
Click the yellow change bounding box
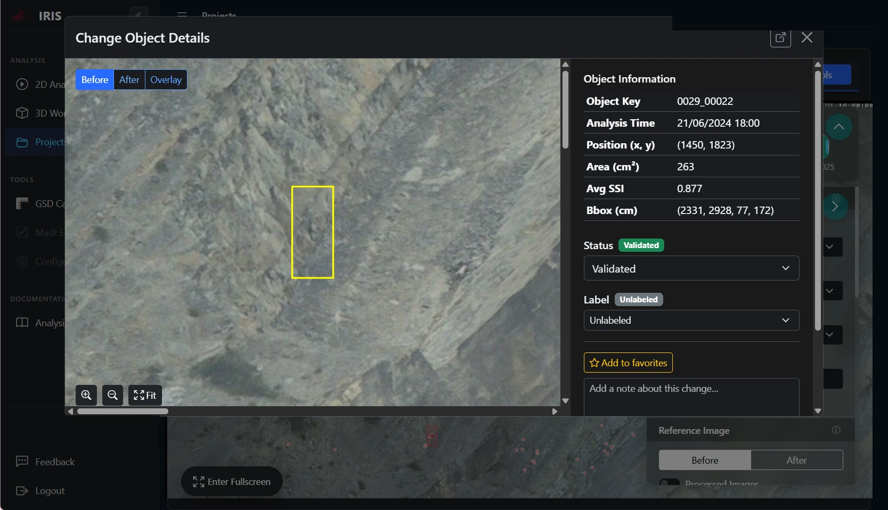point(313,232)
